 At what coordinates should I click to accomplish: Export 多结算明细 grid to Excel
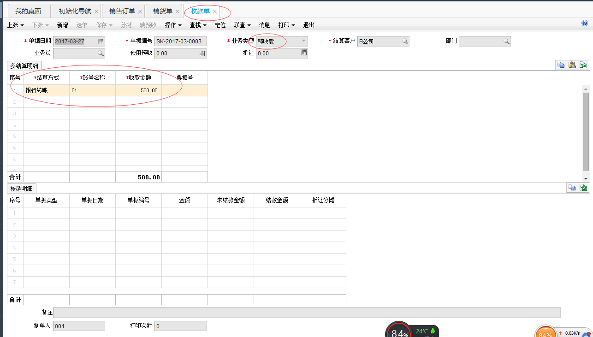584,65
